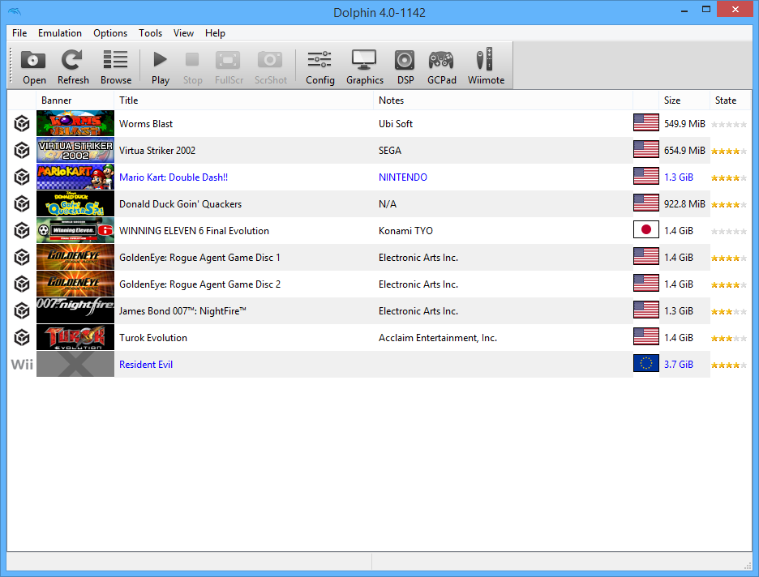The width and height of the screenshot is (759, 577).
Task: Select WINNING ELEVEN 6 Final Evolution title
Action: [194, 231]
